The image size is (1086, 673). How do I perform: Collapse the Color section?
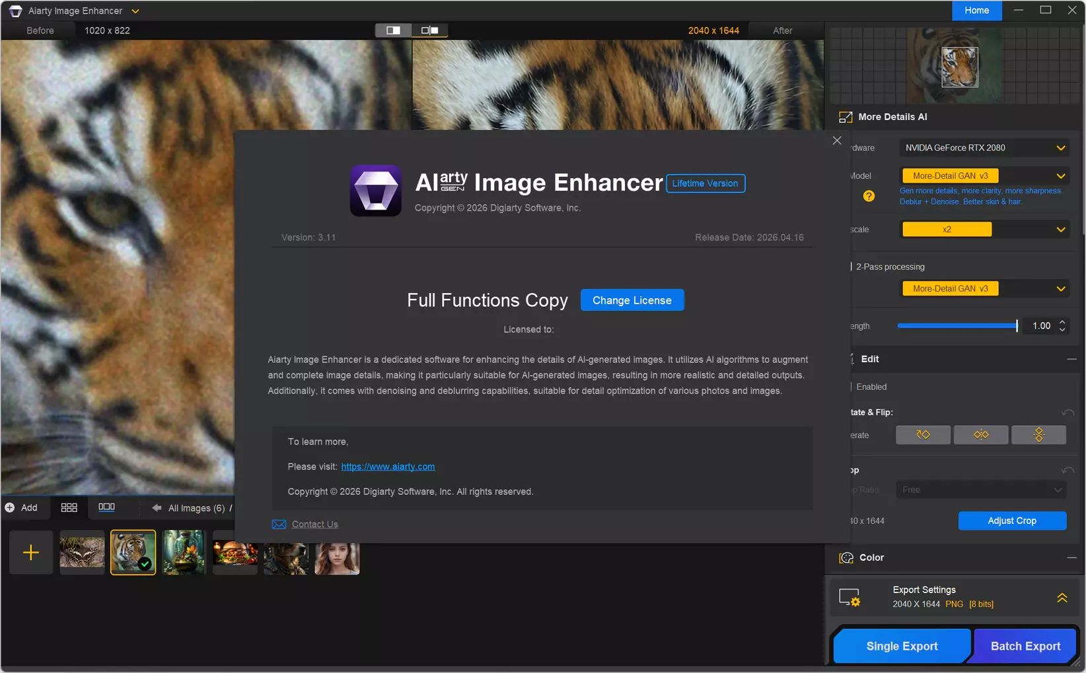point(1071,558)
